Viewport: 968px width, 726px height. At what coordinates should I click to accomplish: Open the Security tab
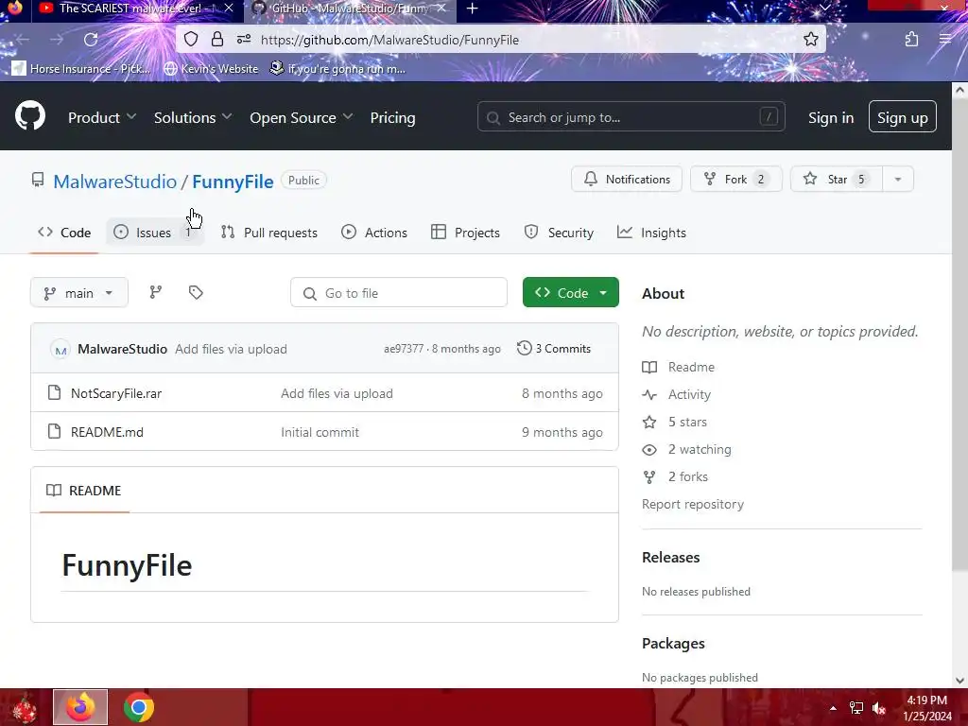click(559, 233)
